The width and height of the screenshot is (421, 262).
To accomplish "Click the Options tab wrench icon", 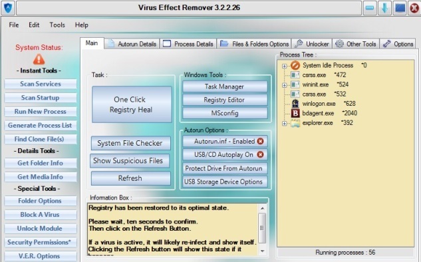I will (386, 43).
